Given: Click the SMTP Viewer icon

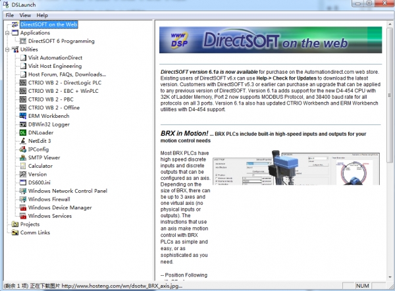Looking at the screenshot, I should (x=23, y=157).
